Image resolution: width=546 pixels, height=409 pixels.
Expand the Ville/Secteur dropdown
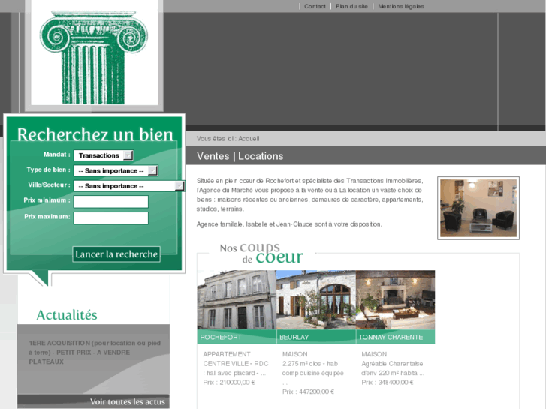(179, 186)
